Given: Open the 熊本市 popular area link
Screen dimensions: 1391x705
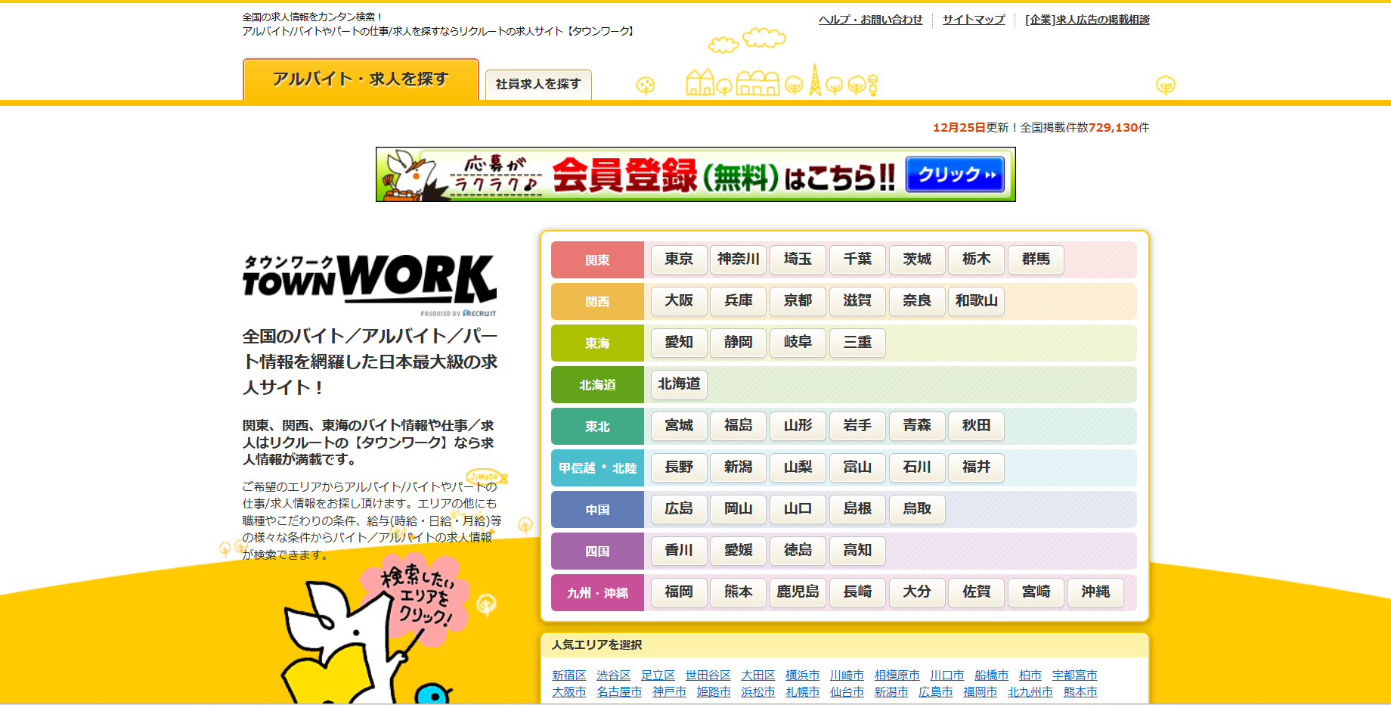Looking at the screenshot, I should [x=1081, y=691].
